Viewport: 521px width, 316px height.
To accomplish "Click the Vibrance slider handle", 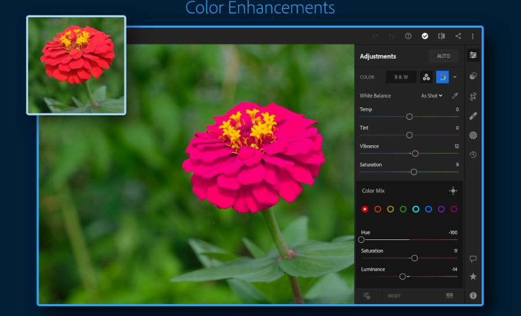I will point(415,154).
